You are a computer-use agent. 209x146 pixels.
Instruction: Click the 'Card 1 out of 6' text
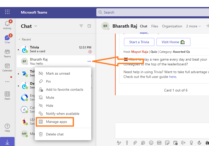[176, 90]
